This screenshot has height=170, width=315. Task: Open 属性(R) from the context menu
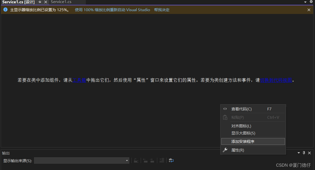coord(253,150)
